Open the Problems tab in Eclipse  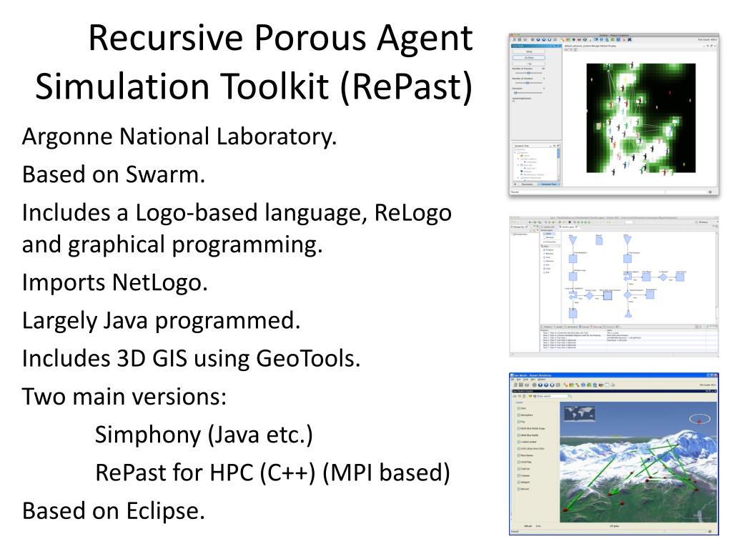547,327
